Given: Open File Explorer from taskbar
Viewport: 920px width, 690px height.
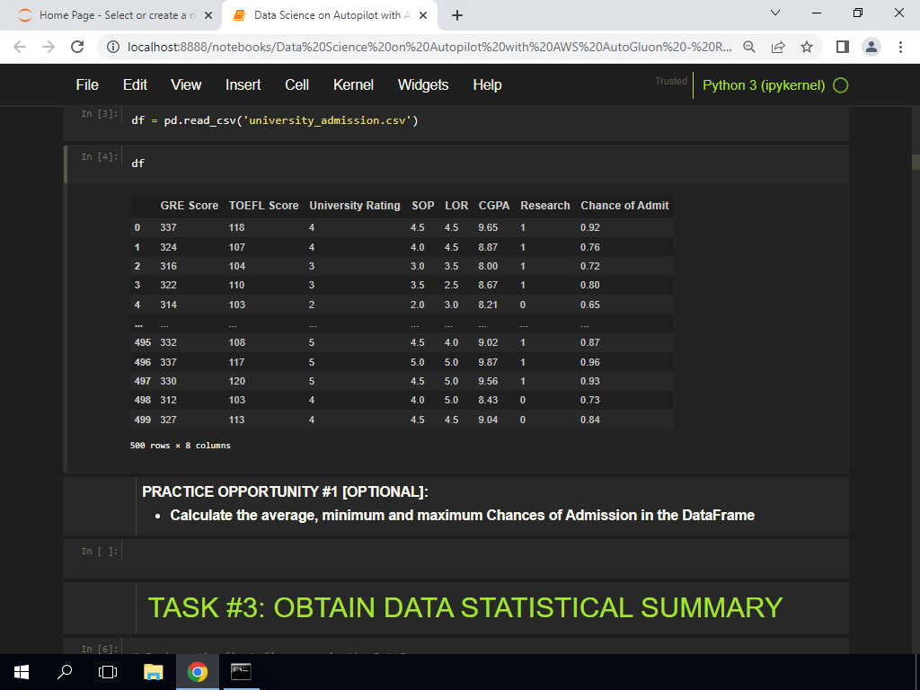Looking at the screenshot, I should [x=153, y=672].
